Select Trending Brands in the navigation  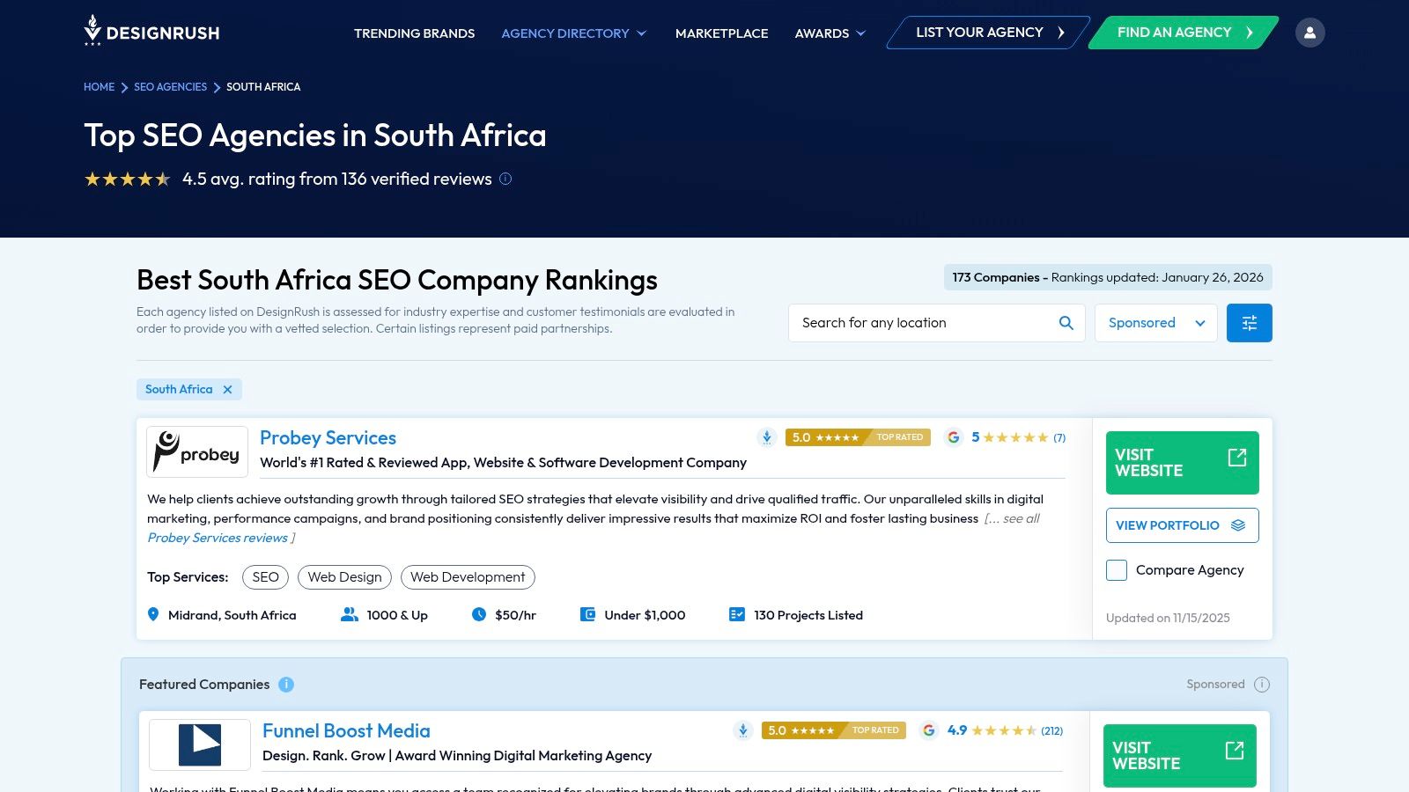click(414, 33)
